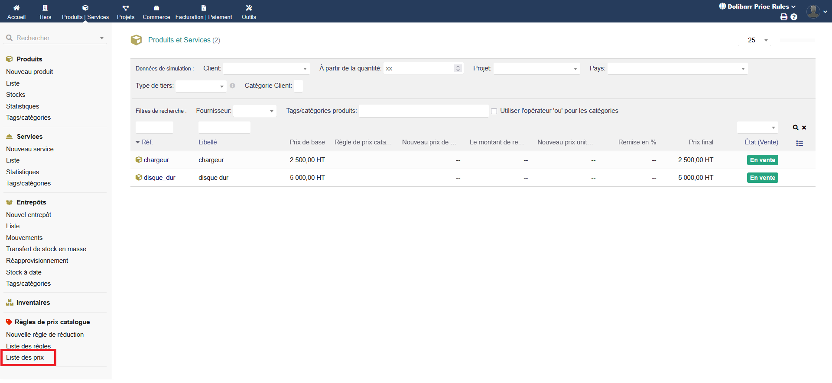Image resolution: width=832 pixels, height=383 pixels.
Task: Open the Commerce menu
Action: (x=156, y=12)
